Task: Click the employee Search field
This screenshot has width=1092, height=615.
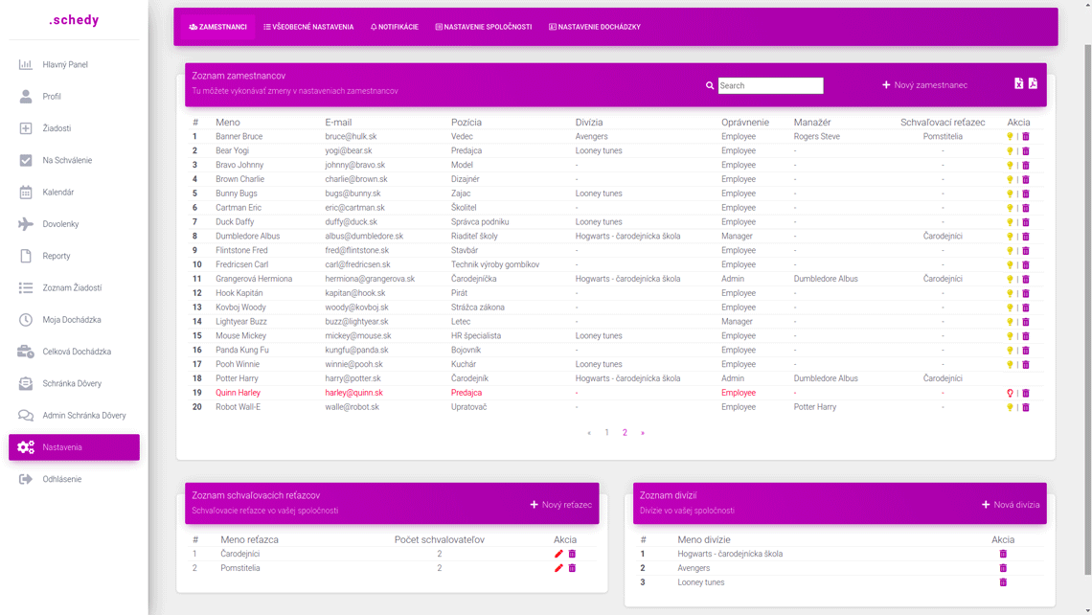Action: coord(770,85)
